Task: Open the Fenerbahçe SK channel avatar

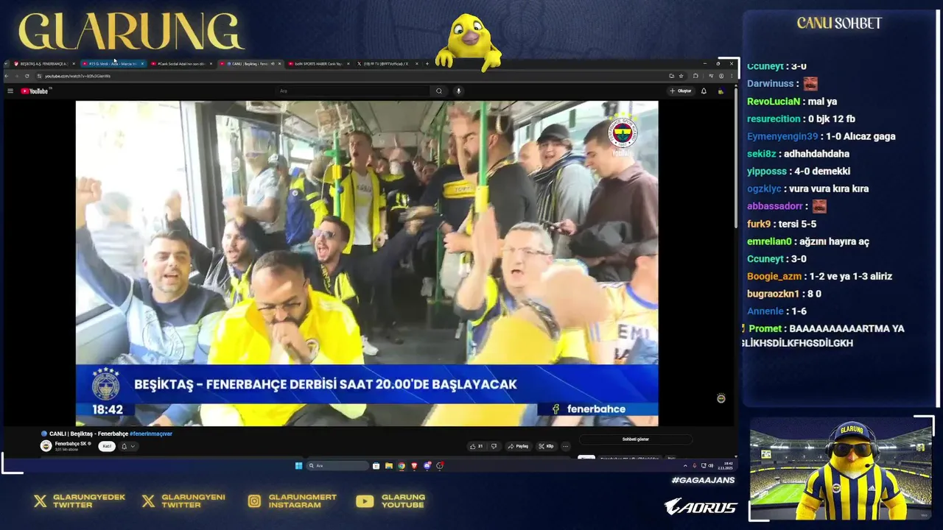Action: tap(46, 446)
